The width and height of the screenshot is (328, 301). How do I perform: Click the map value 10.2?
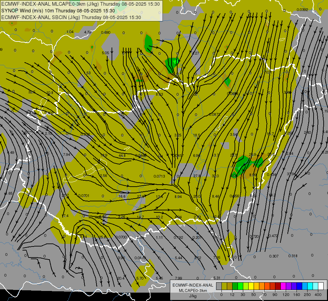coord(159,217)
